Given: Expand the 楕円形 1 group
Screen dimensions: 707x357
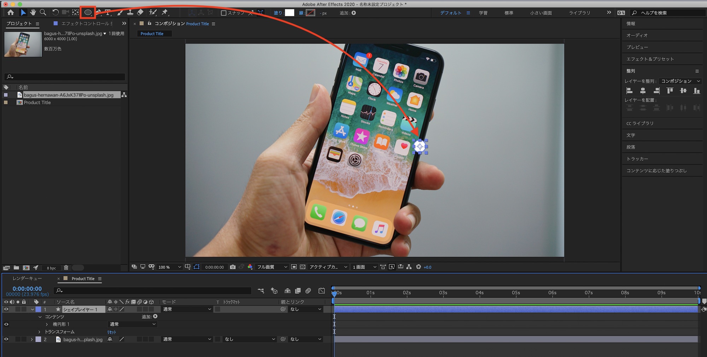Looking at the screenshot, I should [47, 324].
